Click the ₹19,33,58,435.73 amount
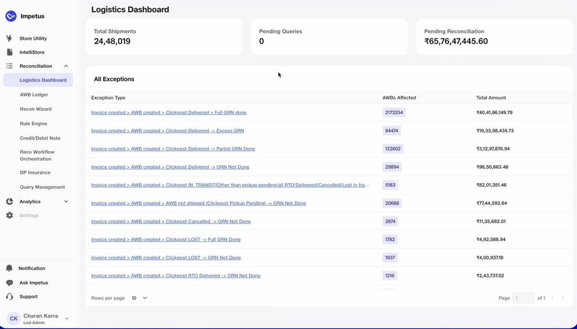The height and width of the screenshot is (329, 577). [x=495, y=130]
